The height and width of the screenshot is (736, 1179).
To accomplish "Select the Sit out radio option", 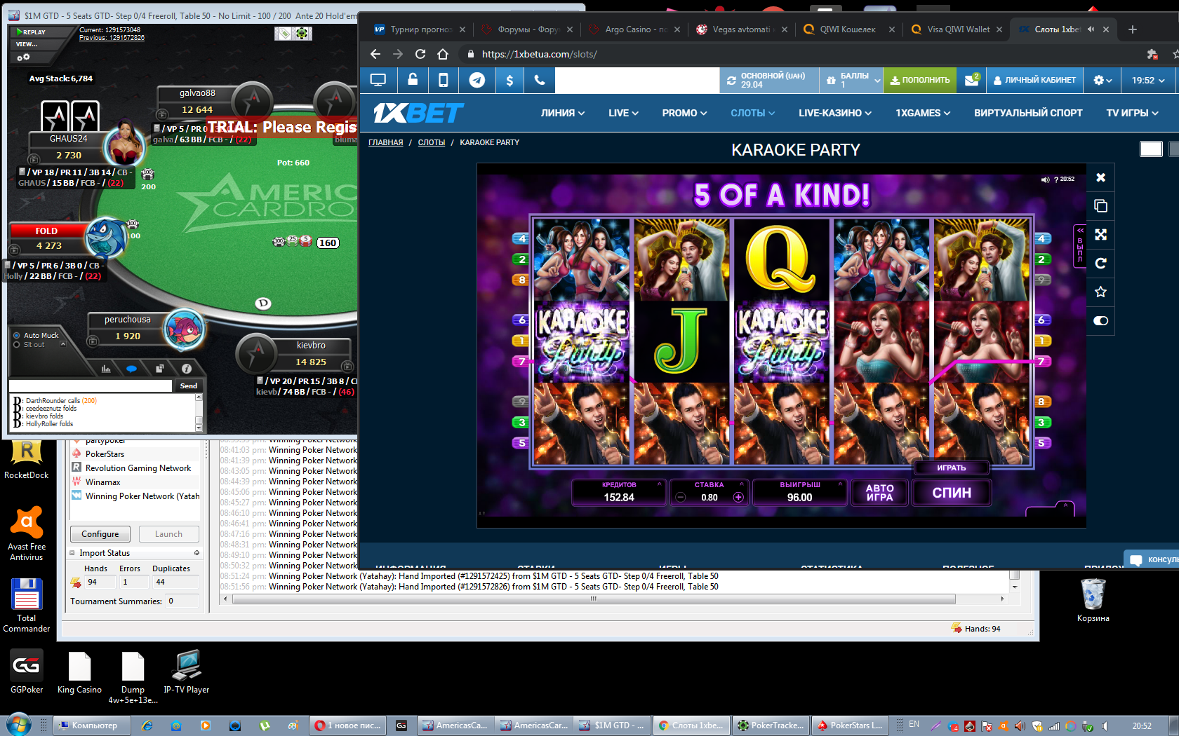I will click(17, 344).
